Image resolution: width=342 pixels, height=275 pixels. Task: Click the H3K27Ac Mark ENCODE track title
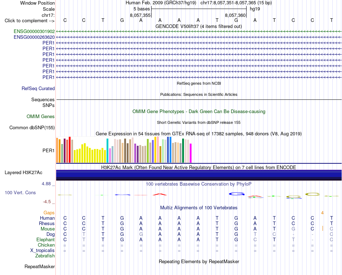click(199, 168)
